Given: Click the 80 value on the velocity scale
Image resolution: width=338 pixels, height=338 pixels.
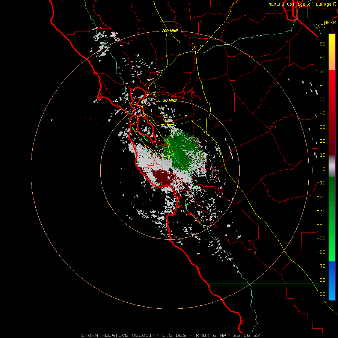Looking at the screenshot, I should [323, 57].
